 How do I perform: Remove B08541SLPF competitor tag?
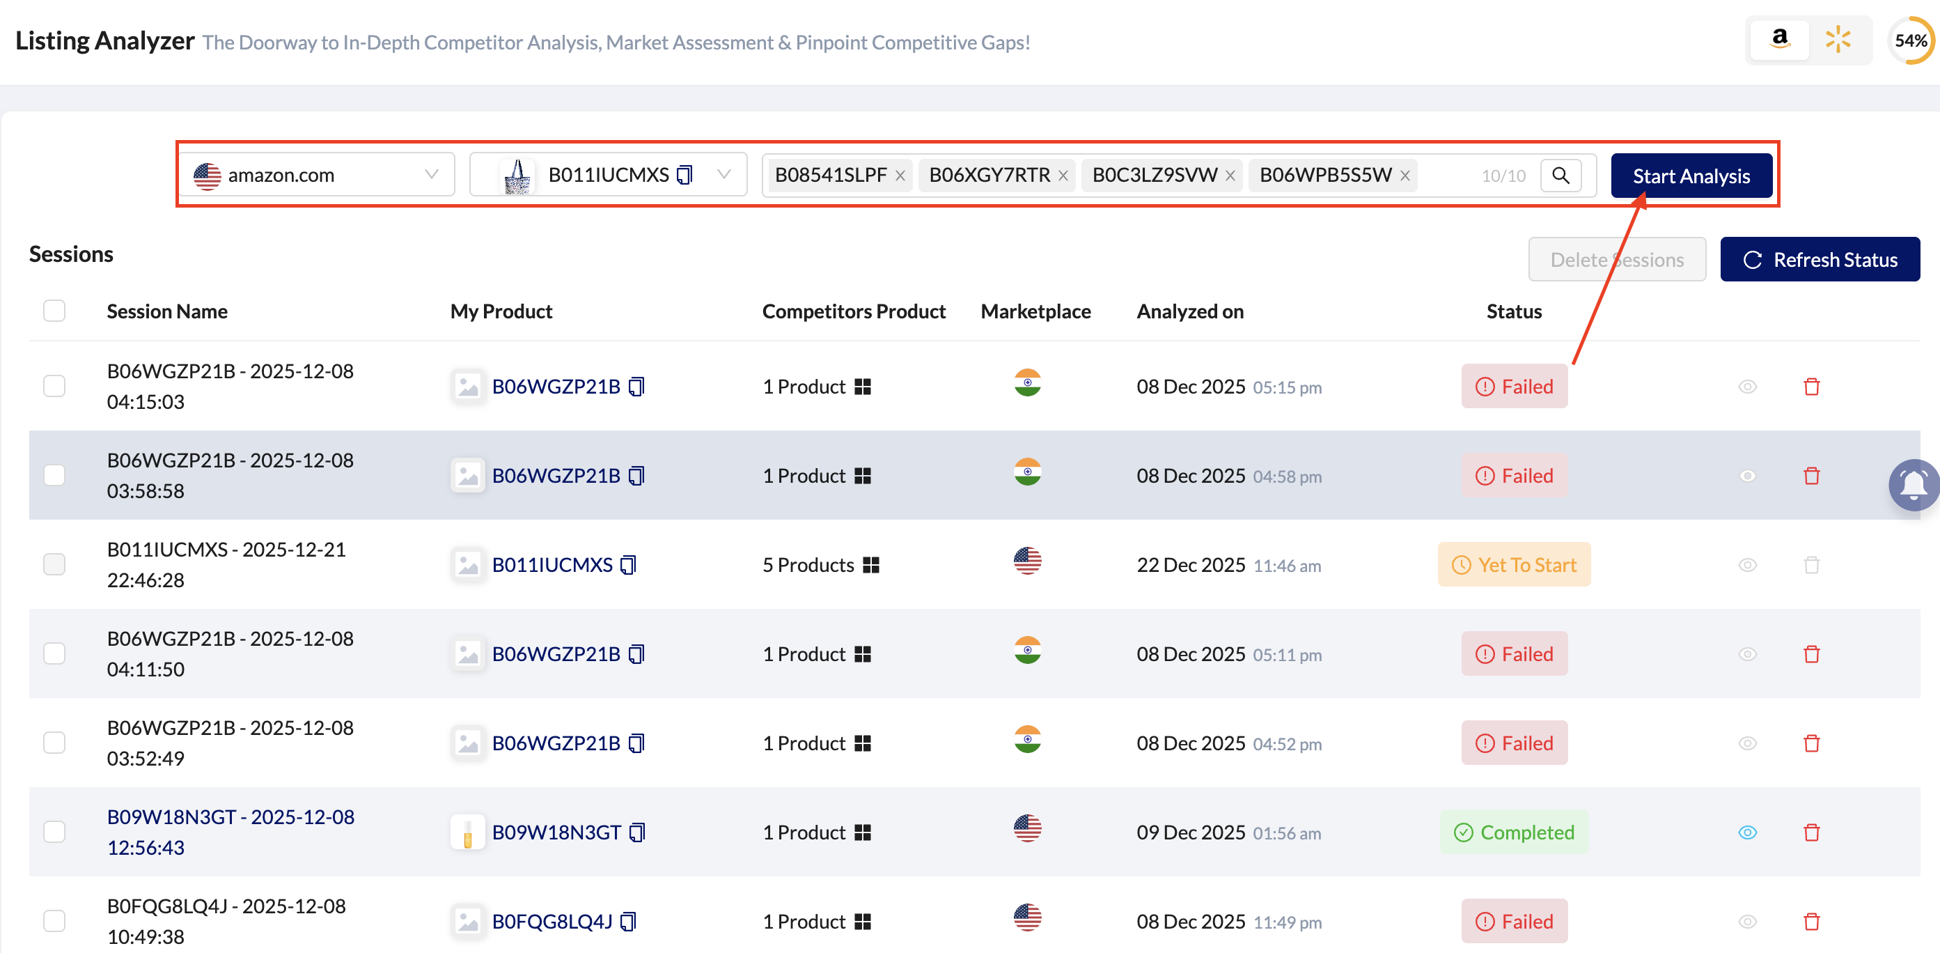900,176
